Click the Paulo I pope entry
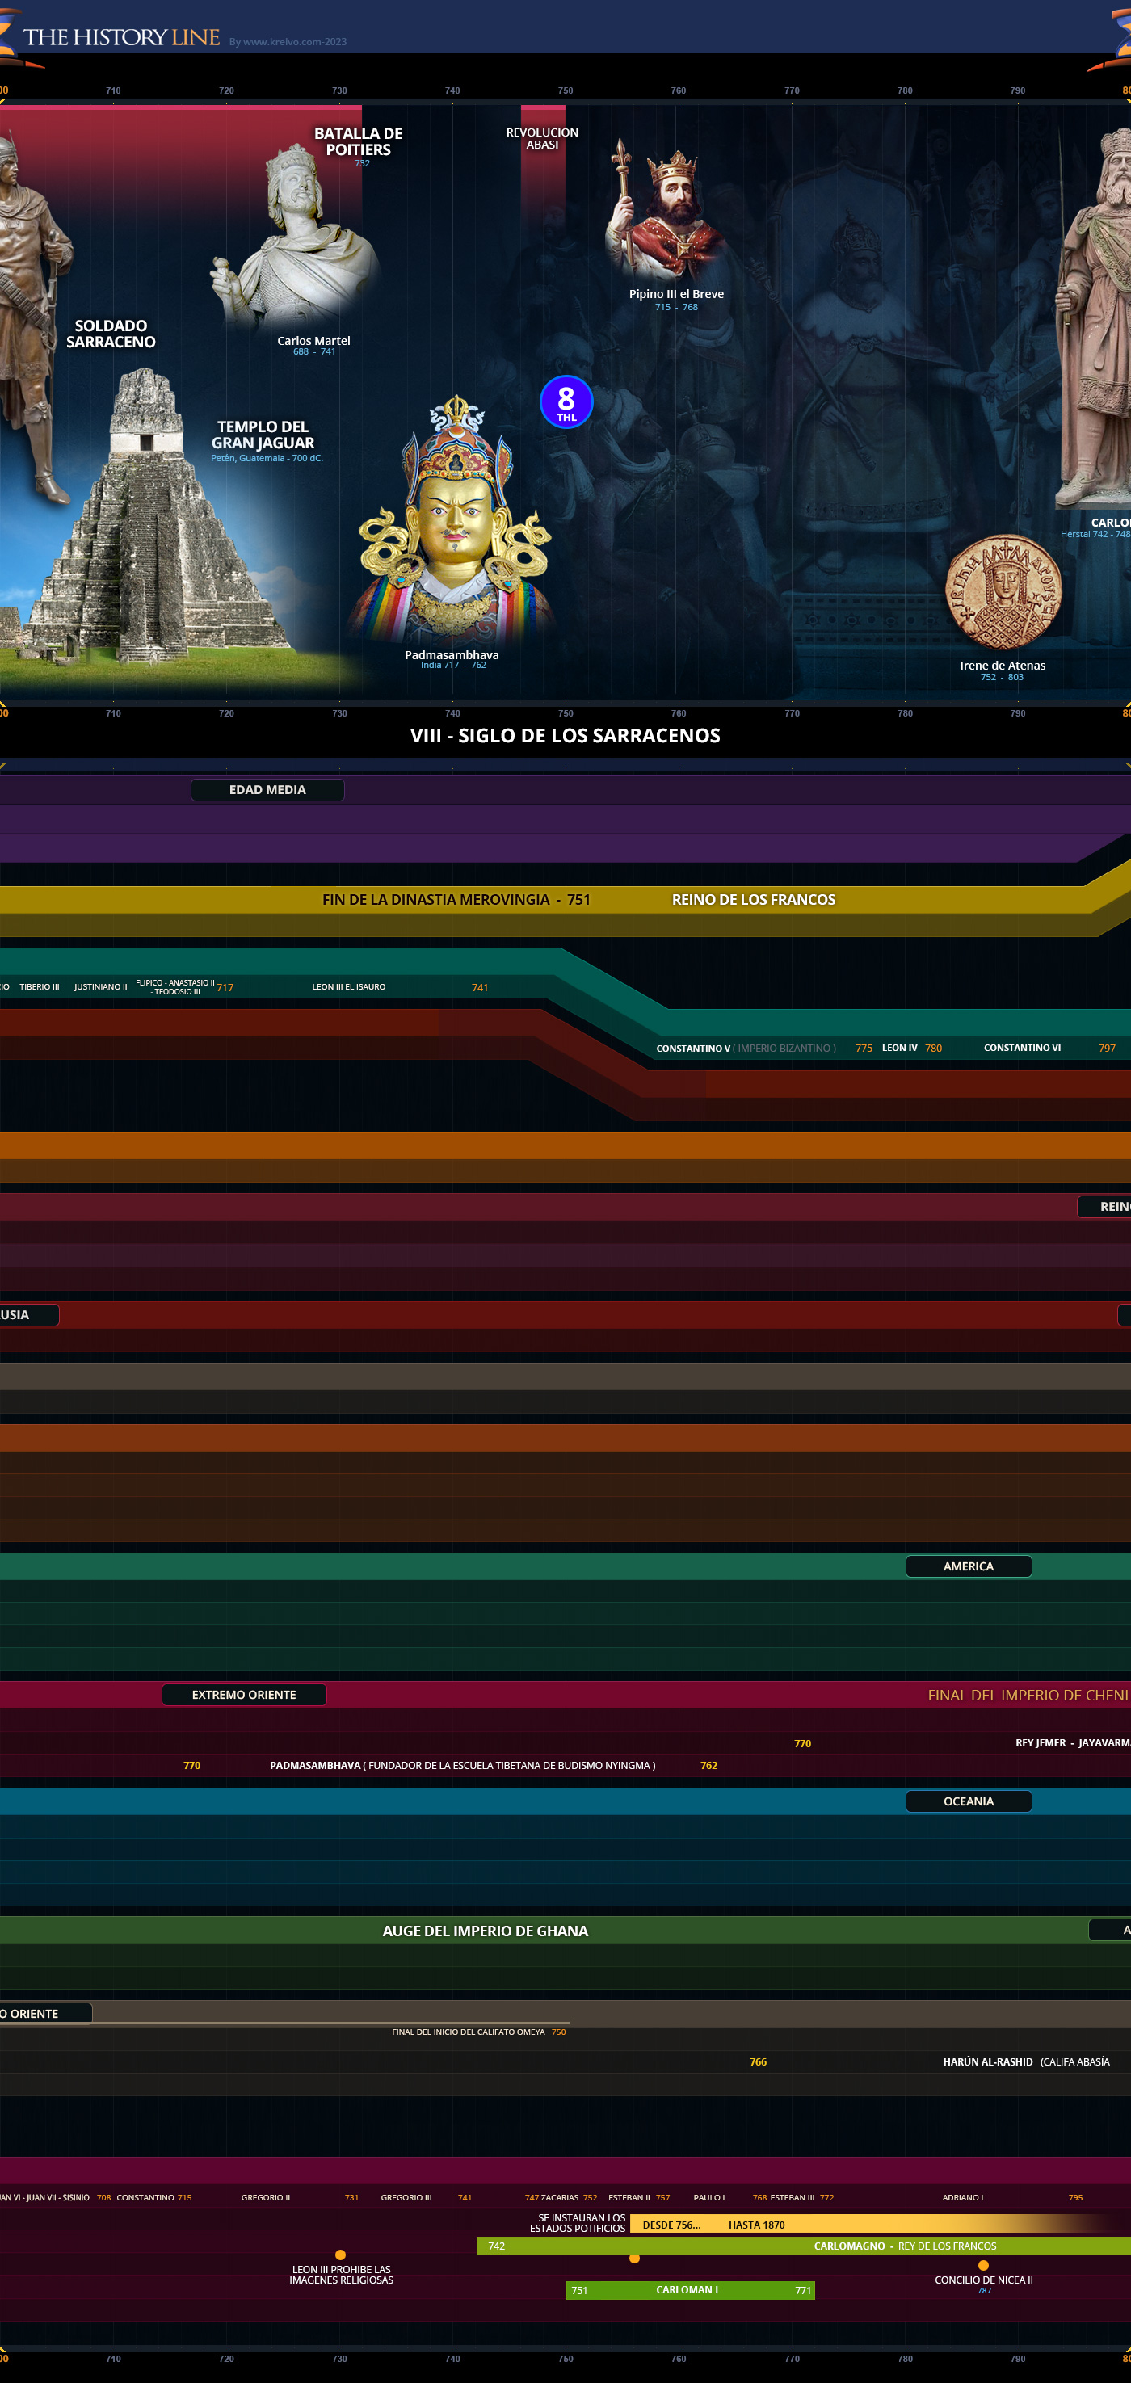Screen dimensions: 1131x2383 coord(709,2197)
